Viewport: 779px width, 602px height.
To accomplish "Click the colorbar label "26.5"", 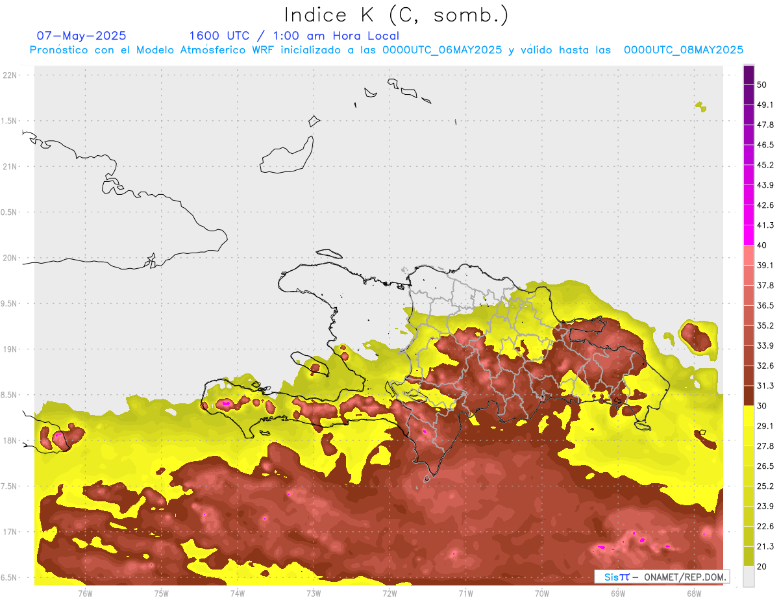I will 765,466.
